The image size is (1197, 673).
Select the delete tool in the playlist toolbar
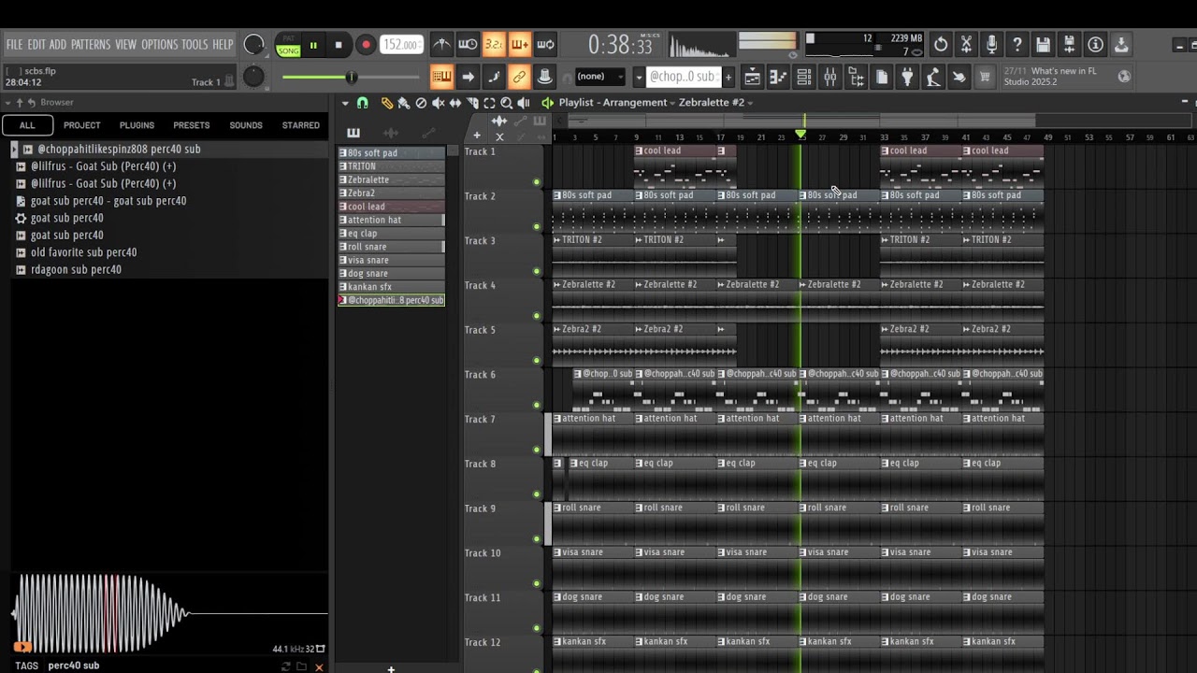tap(421, 103)
